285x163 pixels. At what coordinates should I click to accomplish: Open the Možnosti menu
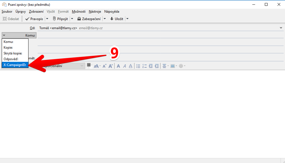tap(79, 12)
